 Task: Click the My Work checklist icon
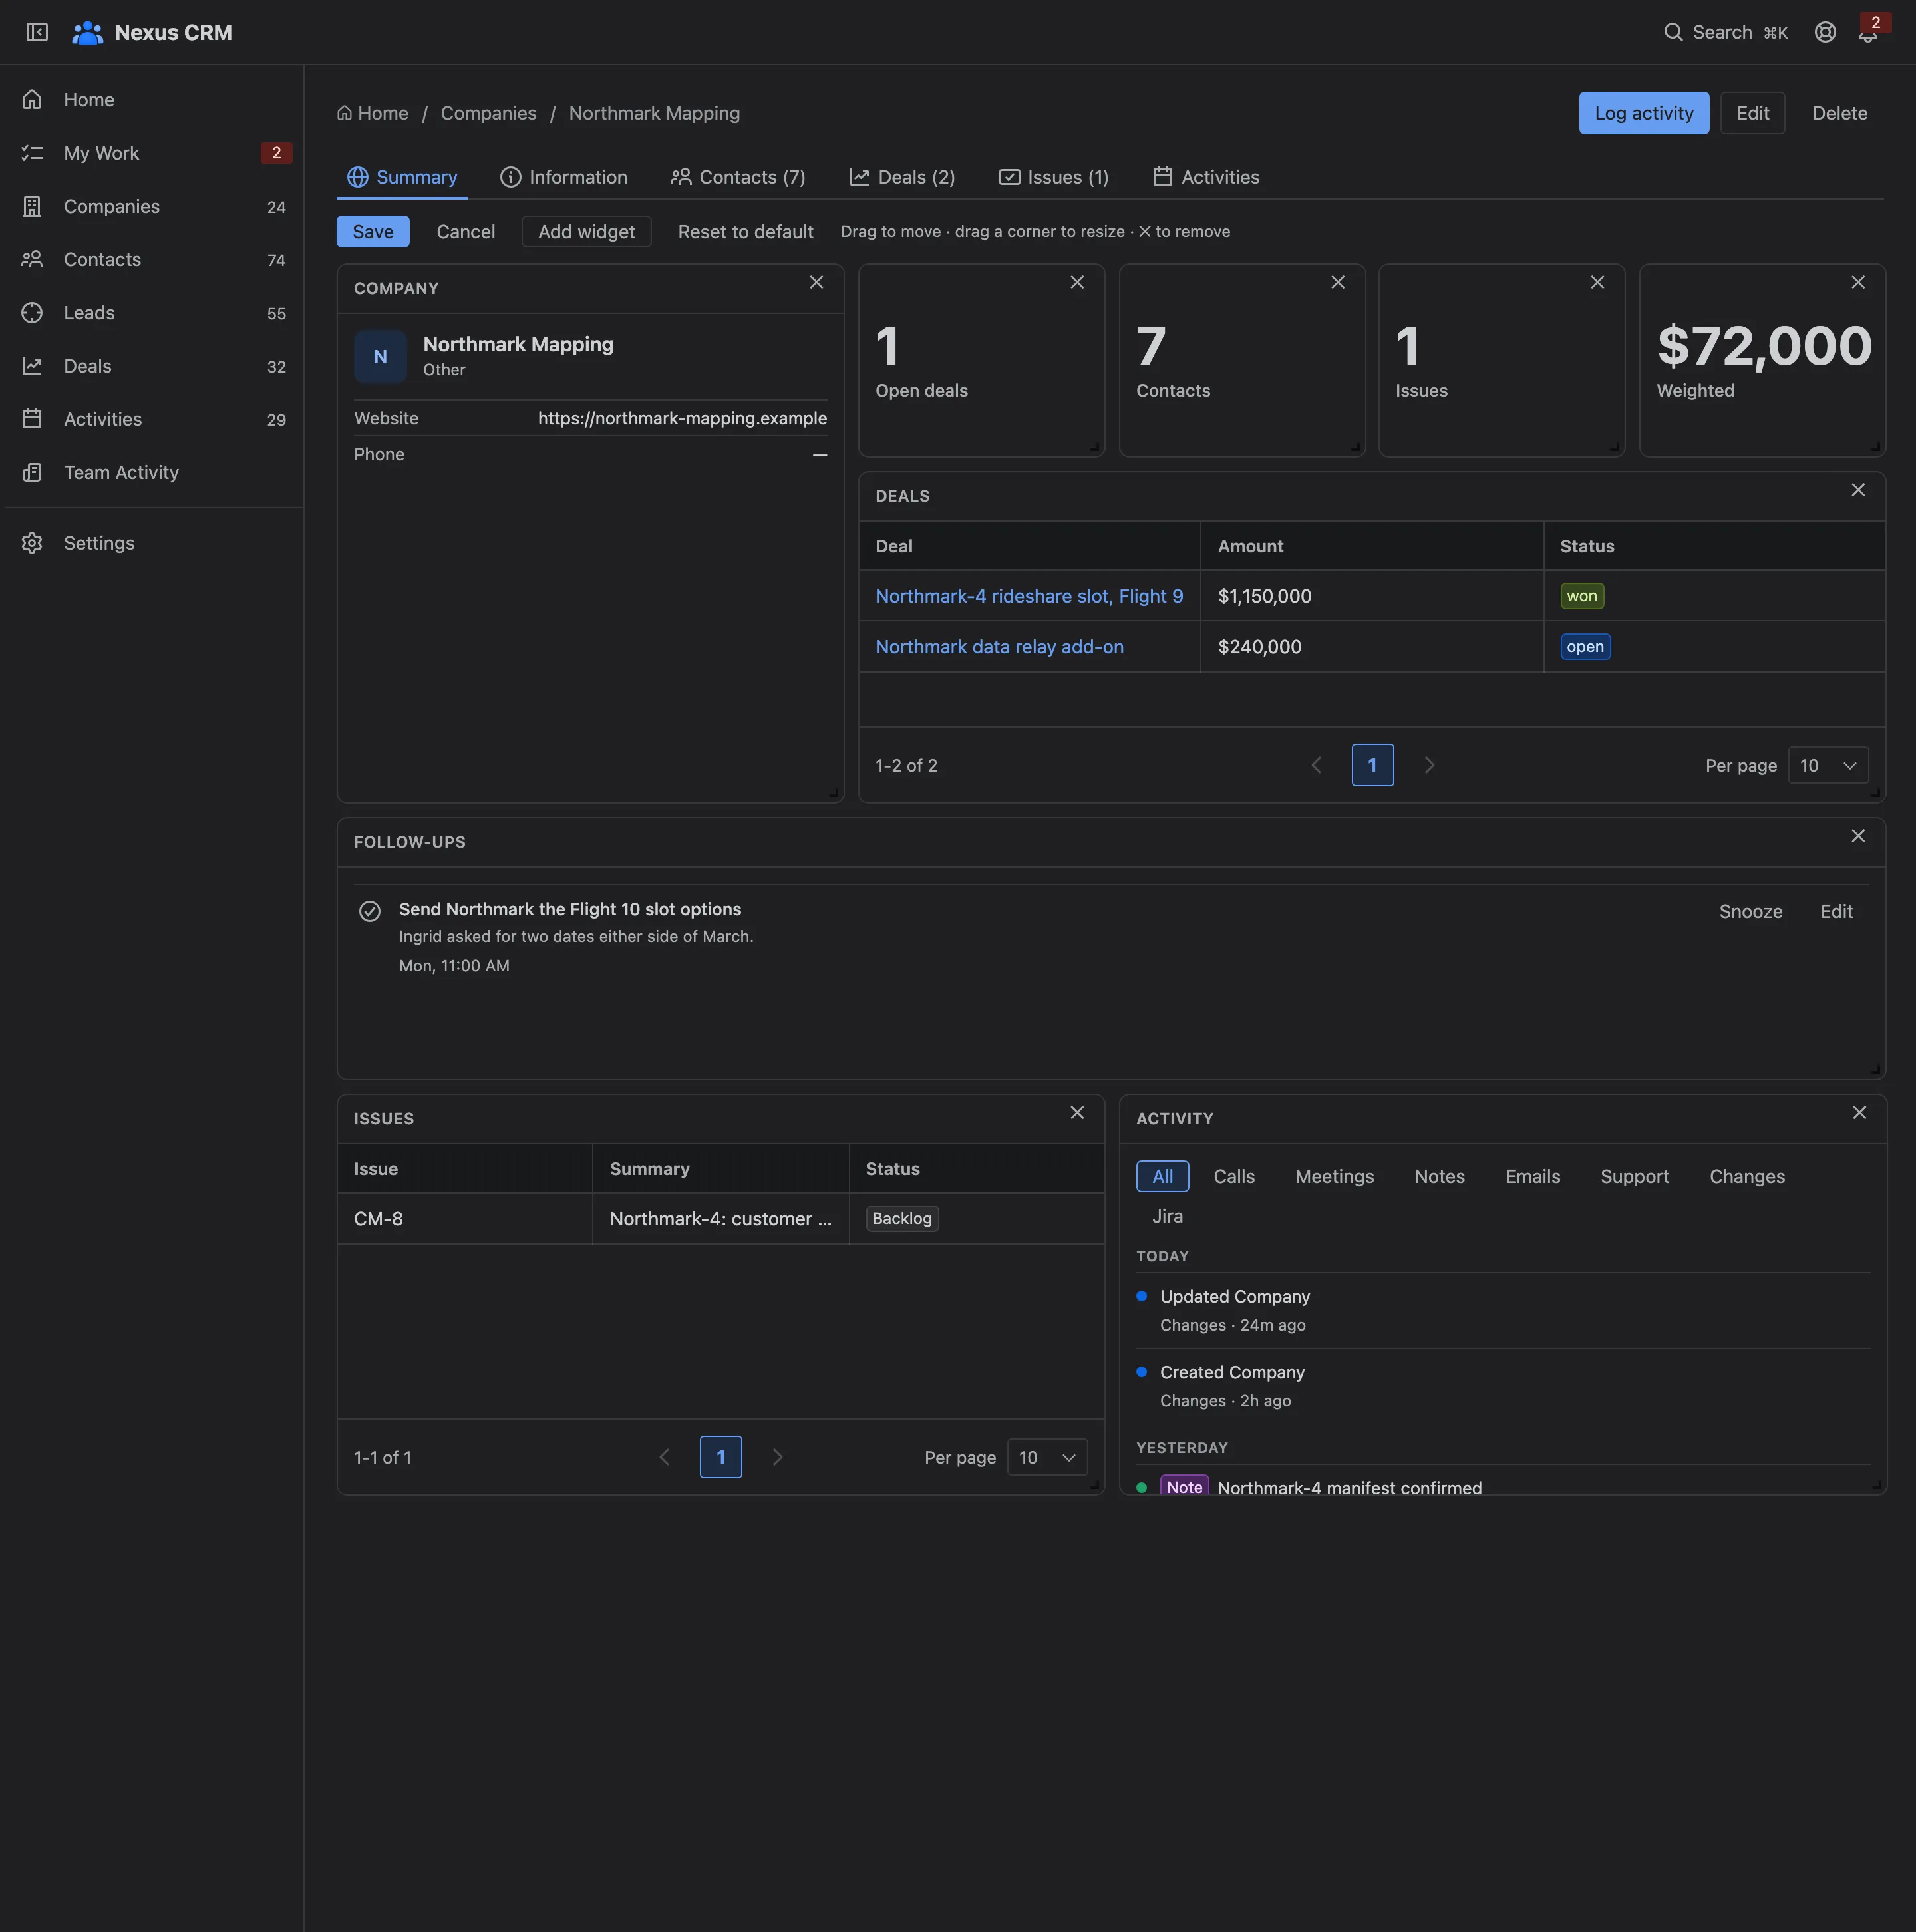pos(32,153)
